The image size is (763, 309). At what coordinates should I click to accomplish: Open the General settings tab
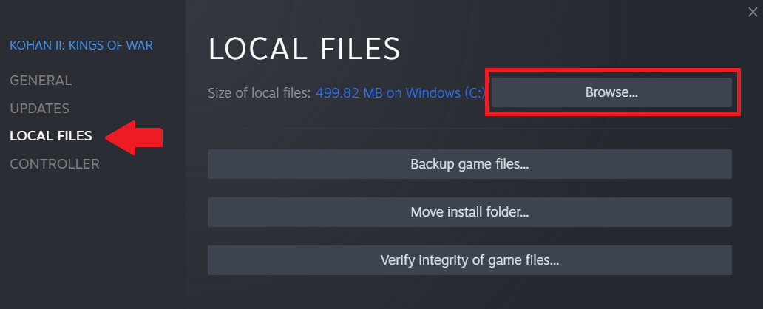click(x=41, y=80)
